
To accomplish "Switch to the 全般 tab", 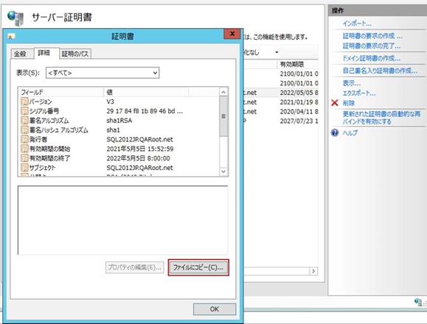I will 21,54.
